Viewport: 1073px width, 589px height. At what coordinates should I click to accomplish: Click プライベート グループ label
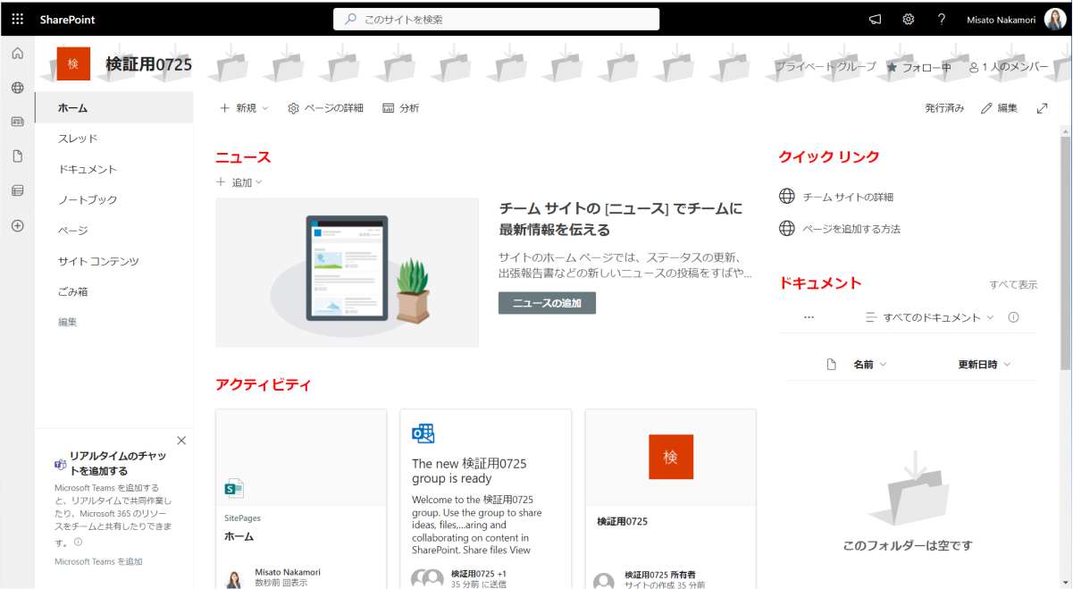coord(826,67)
